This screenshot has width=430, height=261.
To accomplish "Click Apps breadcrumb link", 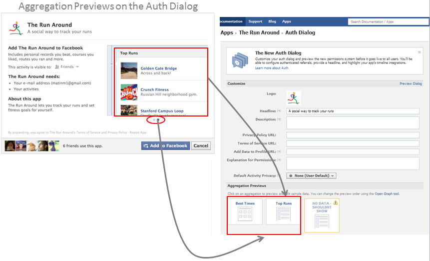I will tap(227, 32).
